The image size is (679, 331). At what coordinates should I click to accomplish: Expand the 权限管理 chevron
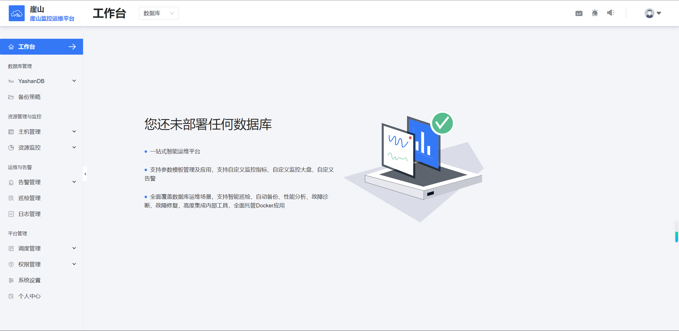pos(74,264)
